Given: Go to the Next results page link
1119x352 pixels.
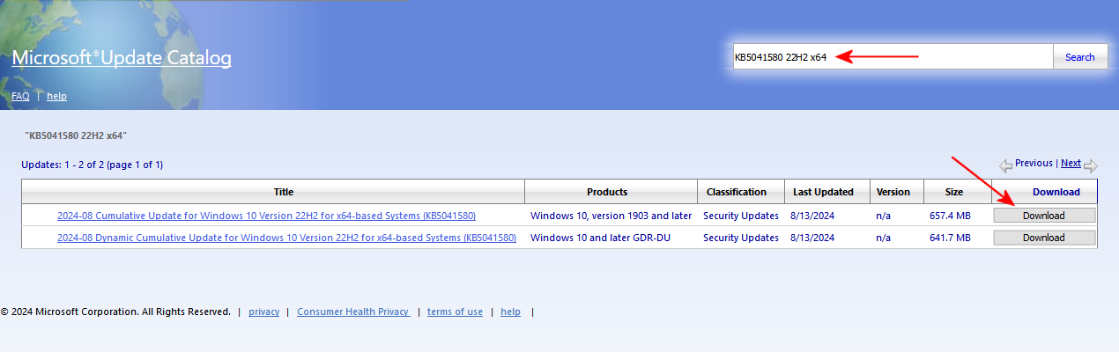Looking at the screenshot, I should pyautogui.click(x=1071, y=163).
